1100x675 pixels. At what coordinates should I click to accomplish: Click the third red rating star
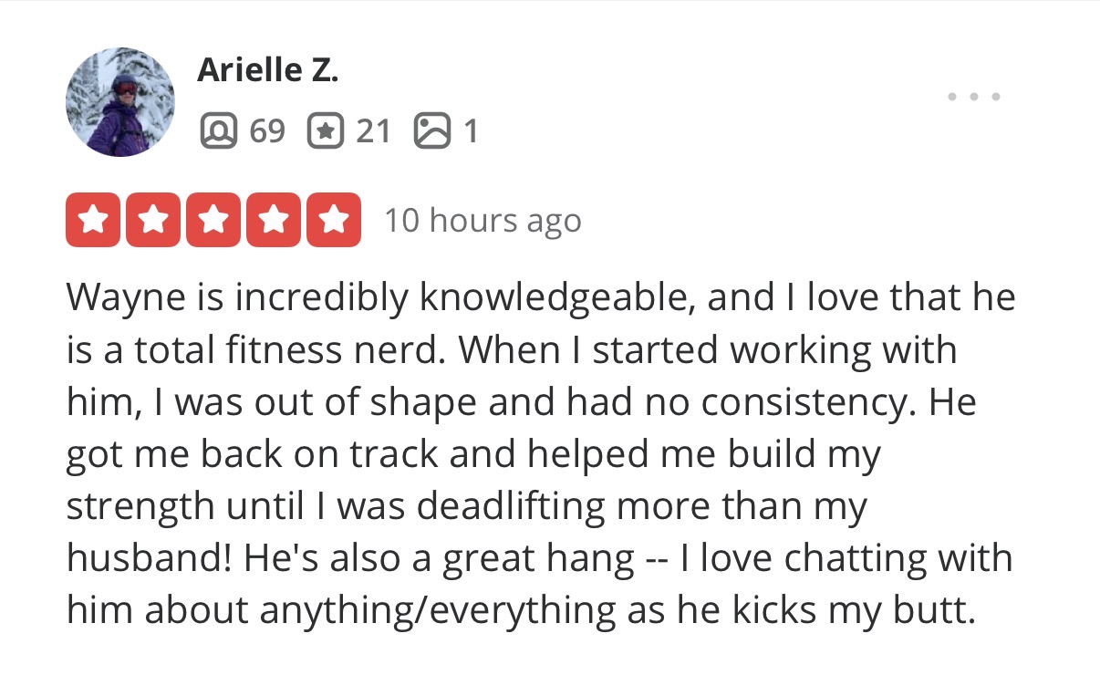[213, 220]
